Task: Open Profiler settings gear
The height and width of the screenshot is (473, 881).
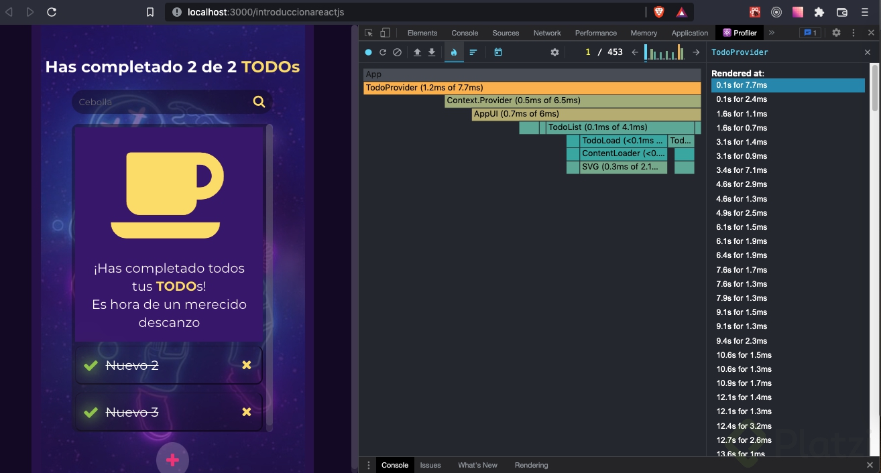Action: coord(554,52)
